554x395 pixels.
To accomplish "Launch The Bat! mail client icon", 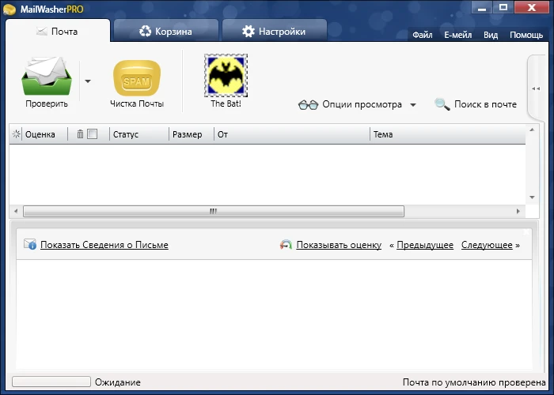I will (226, 75).
